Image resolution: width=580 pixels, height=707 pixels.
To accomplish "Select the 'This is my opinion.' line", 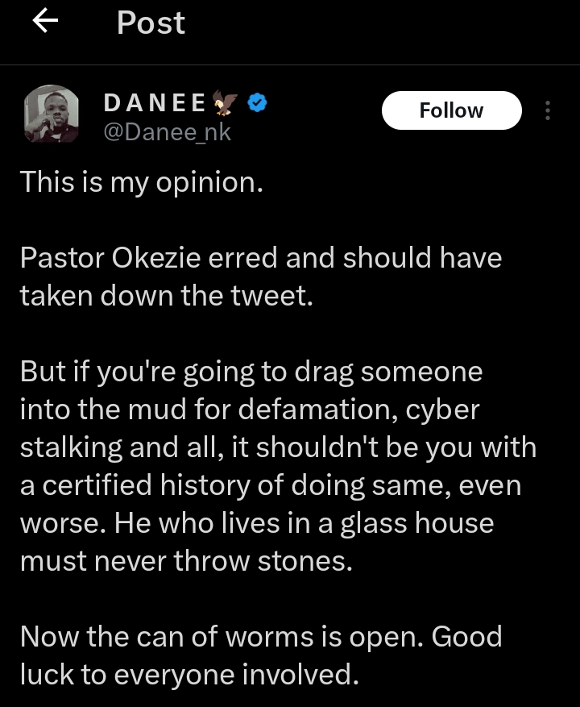I will tap(142, 183).
